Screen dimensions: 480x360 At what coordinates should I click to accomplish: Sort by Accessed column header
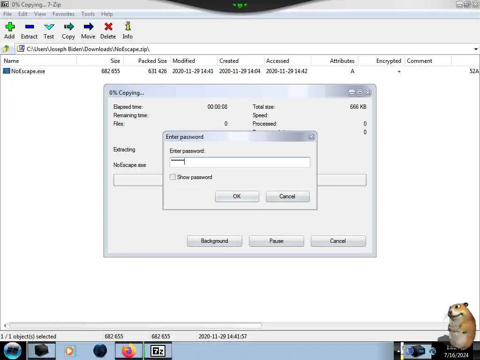click(287, 61)
